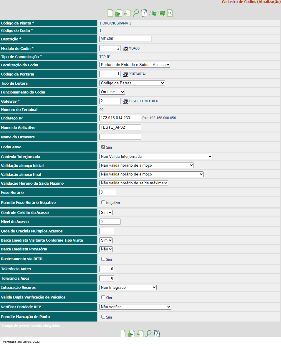Open lookup icon next to Modelo do Codin

[125, 49]
